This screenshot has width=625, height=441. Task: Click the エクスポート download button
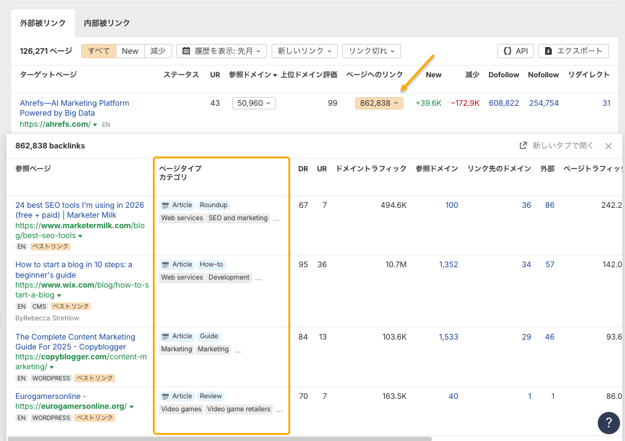click(x=573, y=51)
